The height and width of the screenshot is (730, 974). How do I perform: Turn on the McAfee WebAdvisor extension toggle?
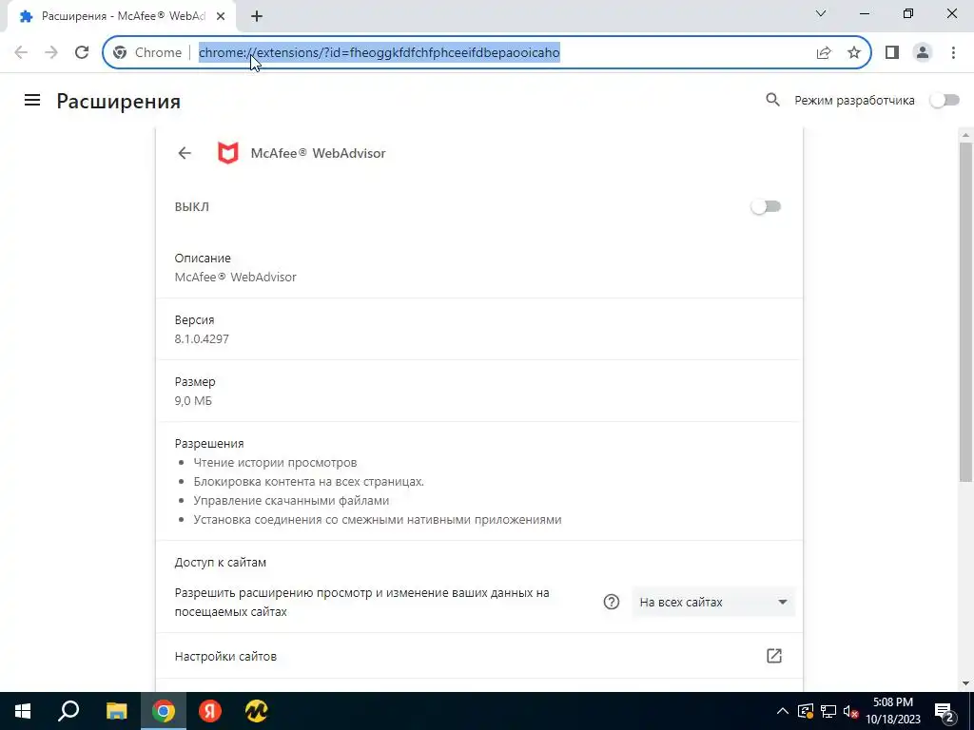pos(766,206)
